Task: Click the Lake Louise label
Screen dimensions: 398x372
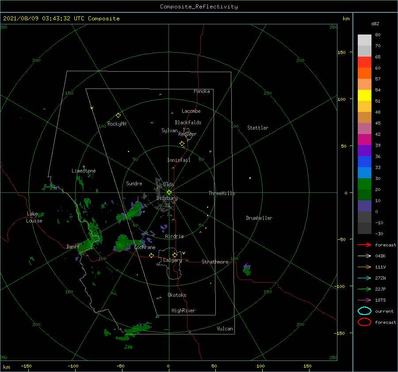Action: 34,217
